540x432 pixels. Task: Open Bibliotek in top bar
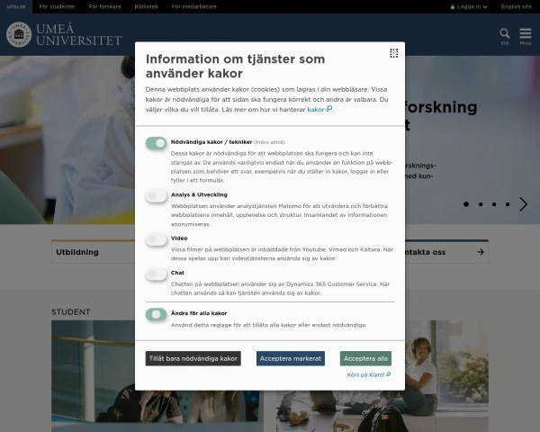pyautogui.click(x=147, y=6)
